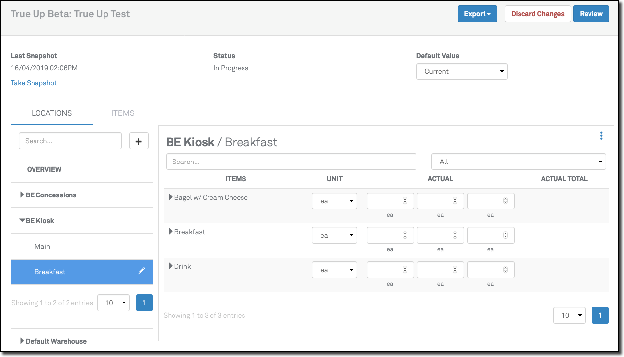Image resolution: width=624 pixels, height=357 pixels.
Task: Click the Review button
Action: click(591, 14)
